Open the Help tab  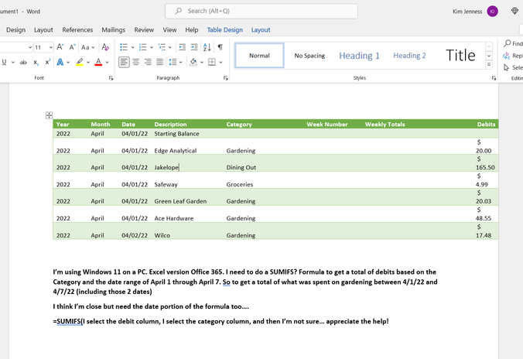(x=192, y=30)
